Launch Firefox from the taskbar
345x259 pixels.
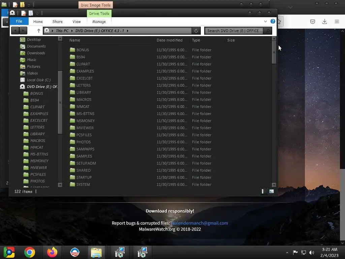(52, 252)
